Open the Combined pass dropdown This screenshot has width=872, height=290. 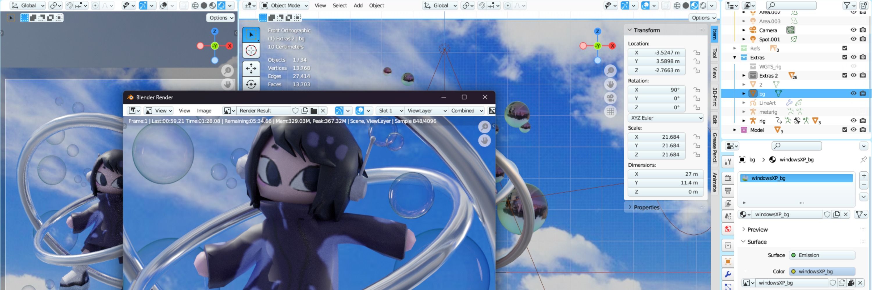click(467, 111)
